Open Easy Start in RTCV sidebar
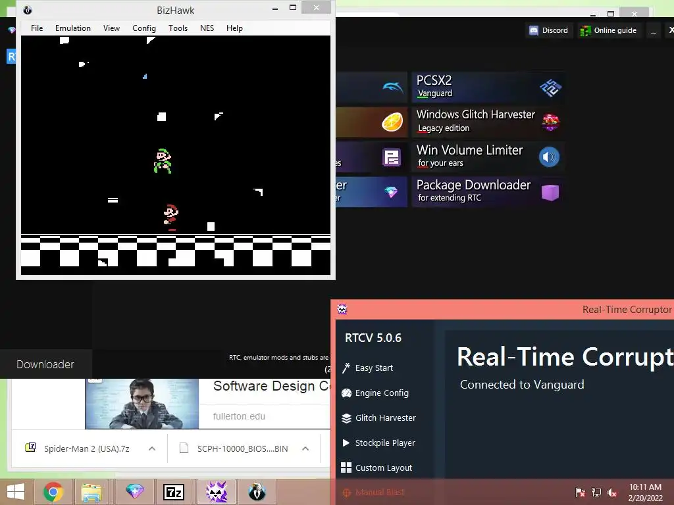 point(374,368)
